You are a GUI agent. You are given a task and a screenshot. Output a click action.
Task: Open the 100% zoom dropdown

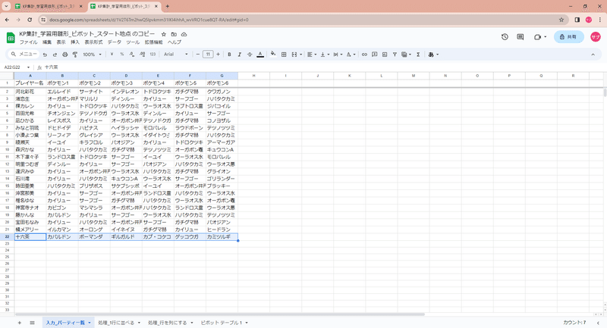coord(92,55)
